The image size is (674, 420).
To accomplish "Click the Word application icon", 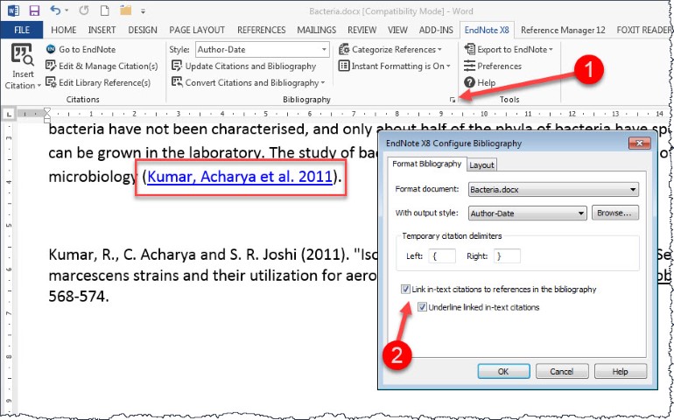I will click(x=13, y=10).
